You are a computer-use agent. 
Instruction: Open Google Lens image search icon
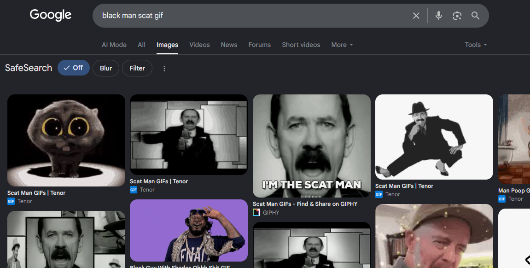pos(457,16)
